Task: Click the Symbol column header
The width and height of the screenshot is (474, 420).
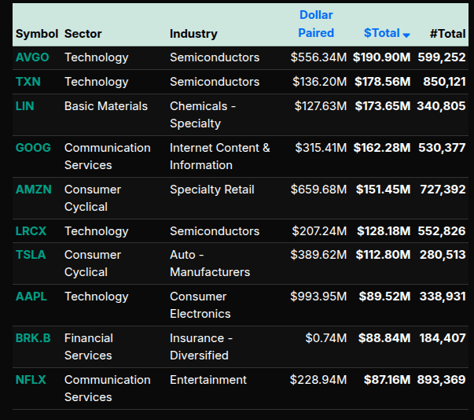Action: click(x=37, y=34)
